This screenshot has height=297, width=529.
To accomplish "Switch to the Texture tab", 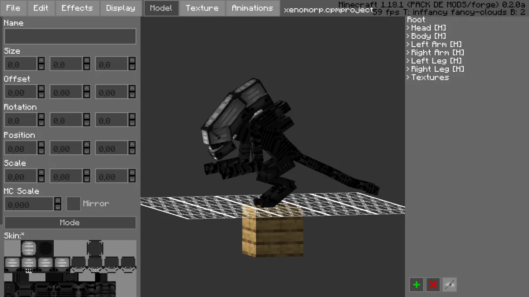I will click(x=202, y=8).
